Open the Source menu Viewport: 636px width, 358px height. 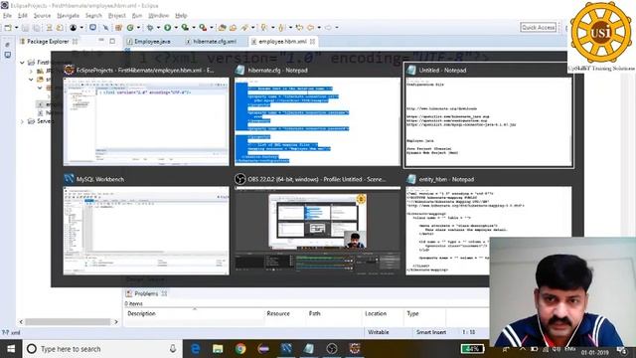coord(42,16)
